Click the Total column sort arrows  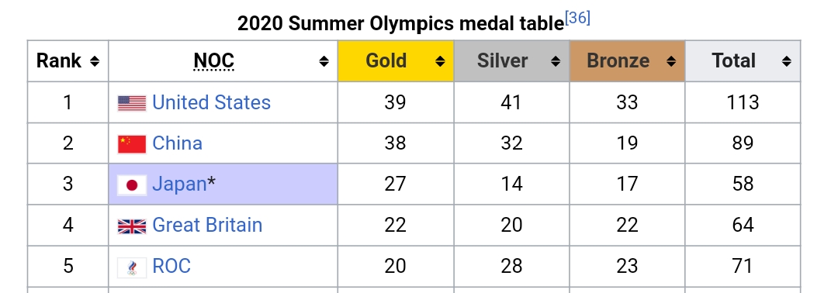tap(787, 61)
